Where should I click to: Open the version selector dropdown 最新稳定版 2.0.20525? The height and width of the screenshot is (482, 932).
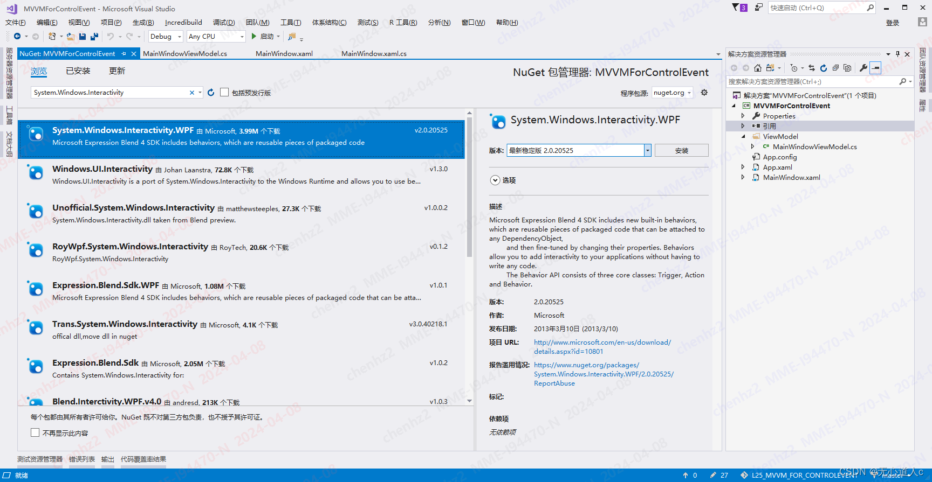[648, 150]
